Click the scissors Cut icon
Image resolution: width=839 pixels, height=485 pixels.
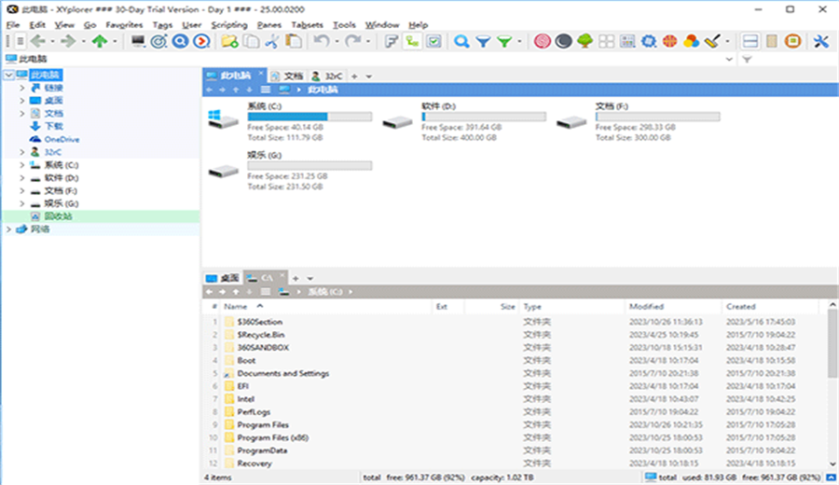[272, 41]
